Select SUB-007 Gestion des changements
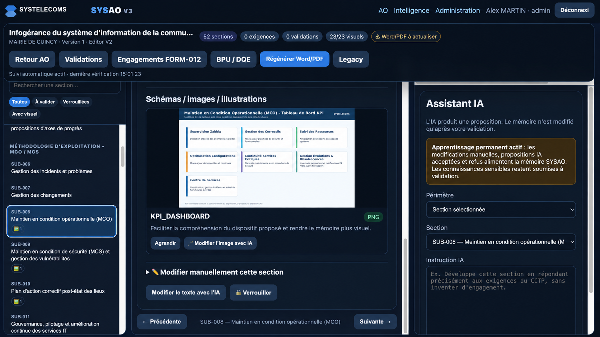This screenshot has height=337, width=600. click(62, 192)
